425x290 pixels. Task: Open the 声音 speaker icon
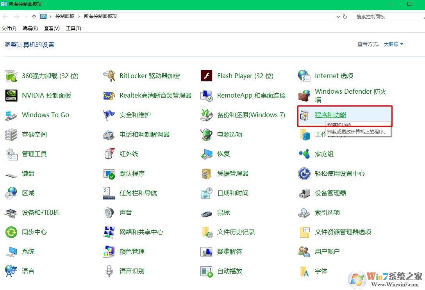pyautogui.click(x=109, y=213)
